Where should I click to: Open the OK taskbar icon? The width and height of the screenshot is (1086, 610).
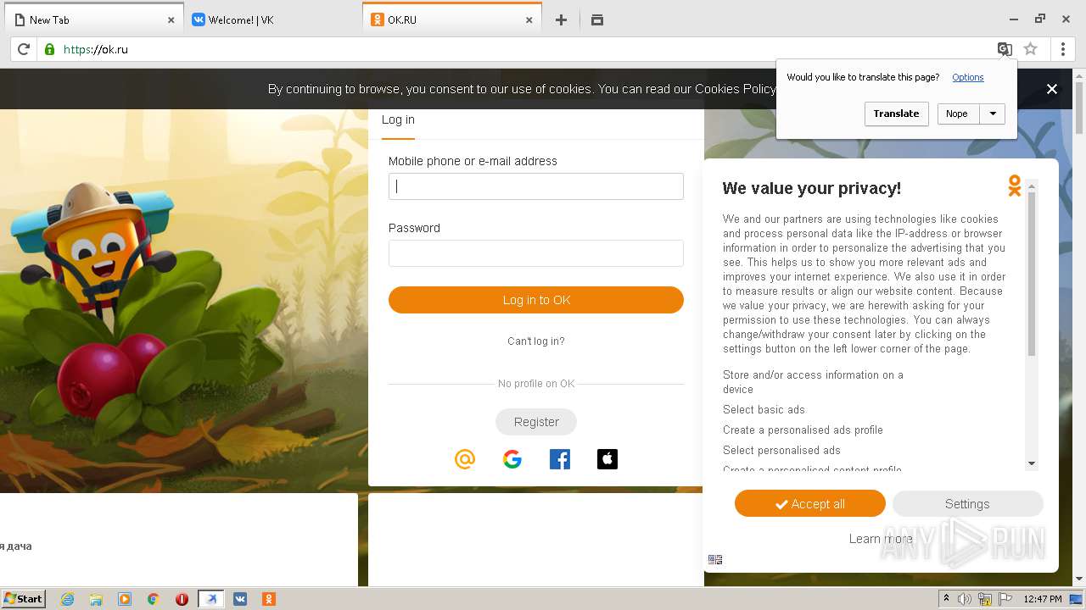(269, 599)
